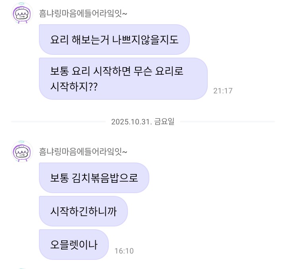Click divider line right of the date
286x269 pixels.
(226, 122)
